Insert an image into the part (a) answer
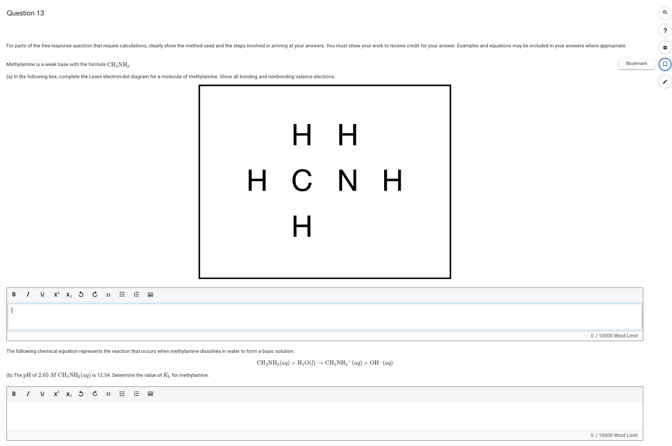672x446 pixels. point(150,294)
